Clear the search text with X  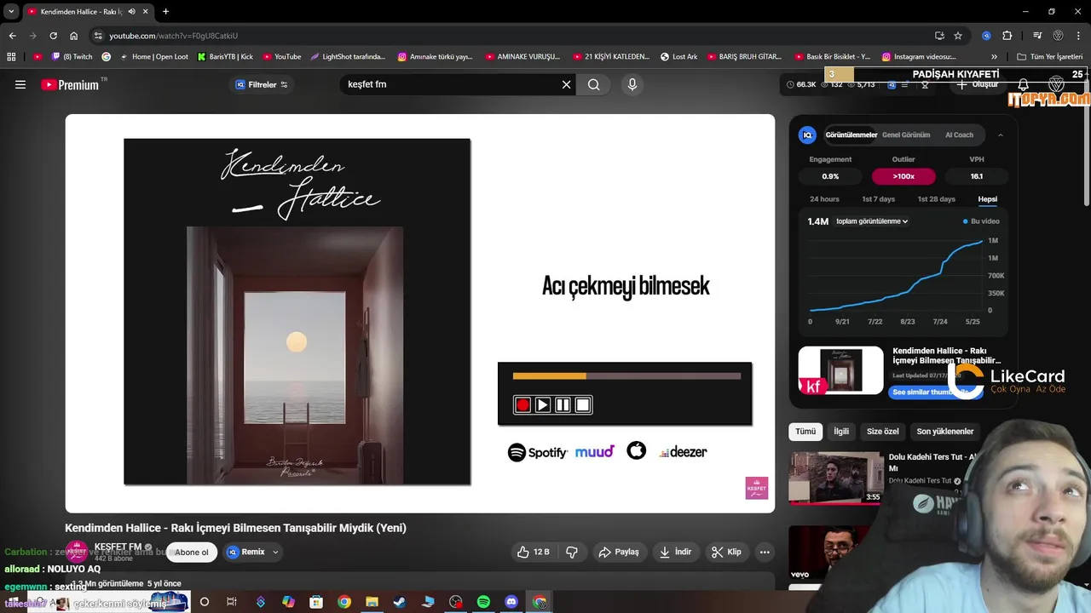pyautogui.click(x=566, y=84)
